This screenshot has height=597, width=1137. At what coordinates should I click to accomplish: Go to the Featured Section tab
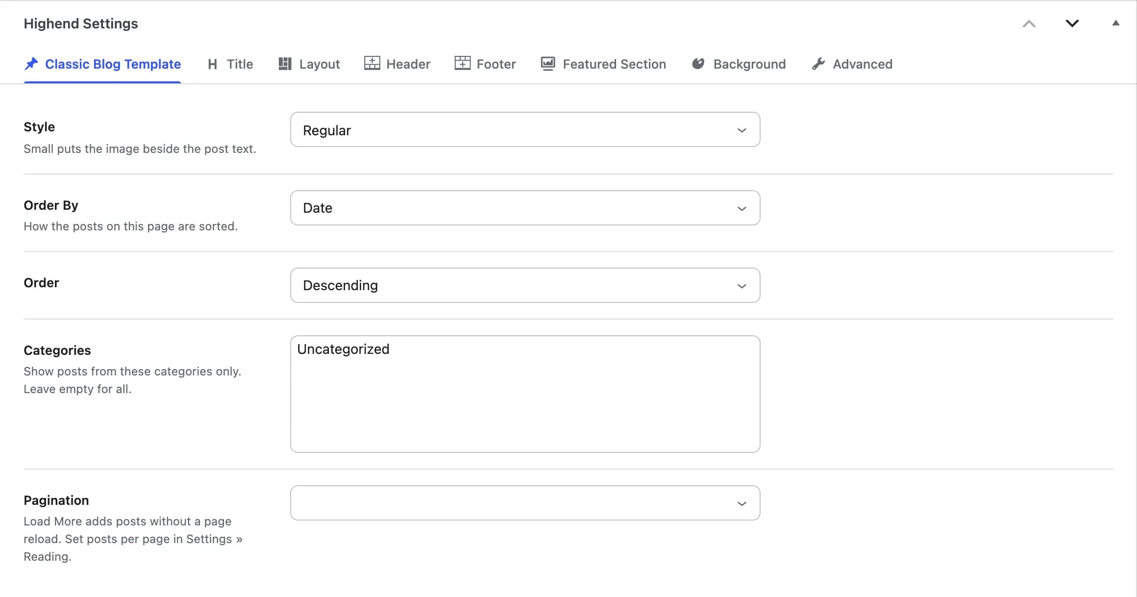coord(603,64)
